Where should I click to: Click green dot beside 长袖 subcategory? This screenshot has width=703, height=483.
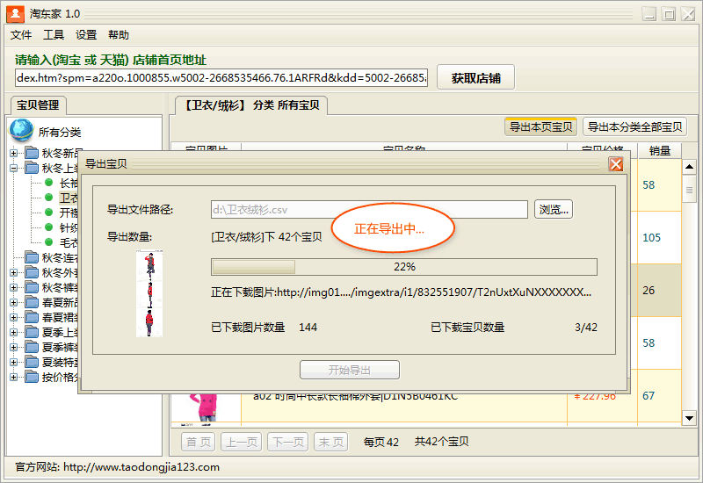[x=49, y=183]
